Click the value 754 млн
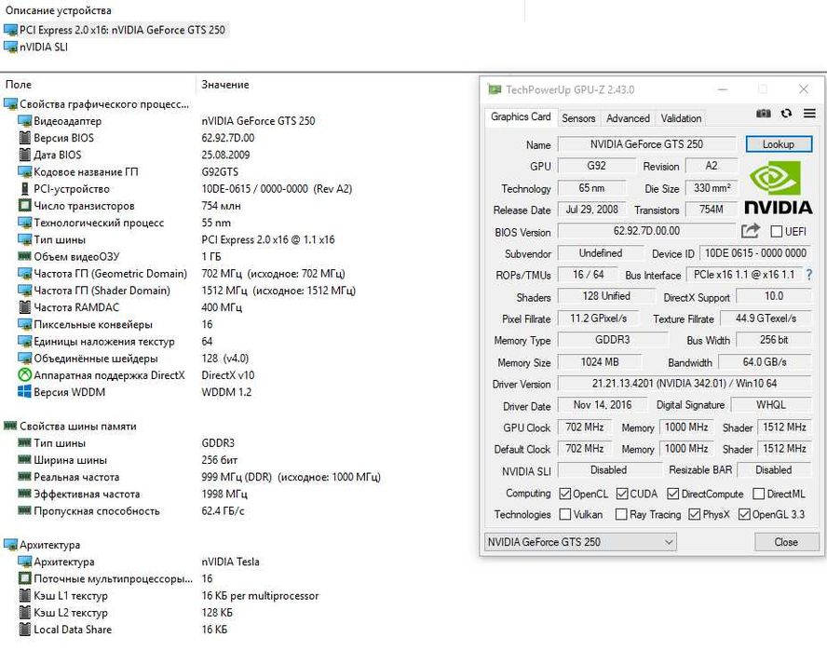The image size is (827, 651). (x=221, y=205)
